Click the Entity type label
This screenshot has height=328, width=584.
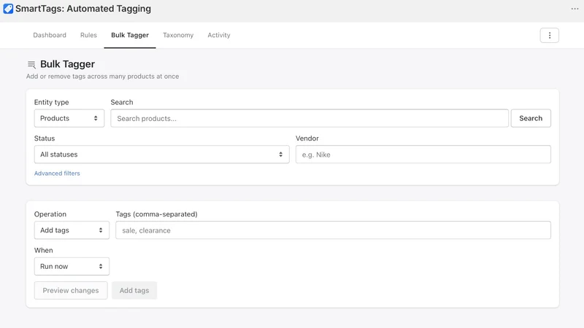coord(51,102)
